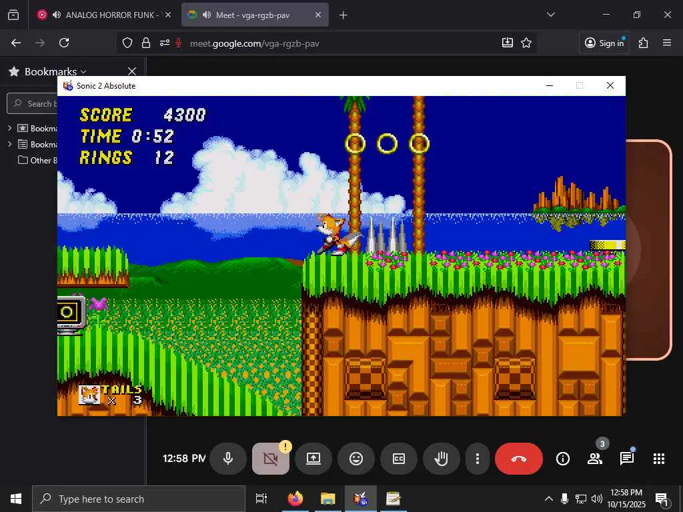Screen dimensions: 683x512
Task: Open the meeting details info icon
Action: tap(563, 459)
